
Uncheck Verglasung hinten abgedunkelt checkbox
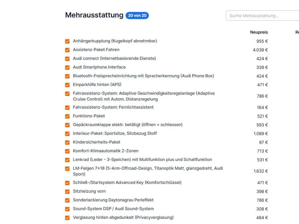click(x=67, y=218)
